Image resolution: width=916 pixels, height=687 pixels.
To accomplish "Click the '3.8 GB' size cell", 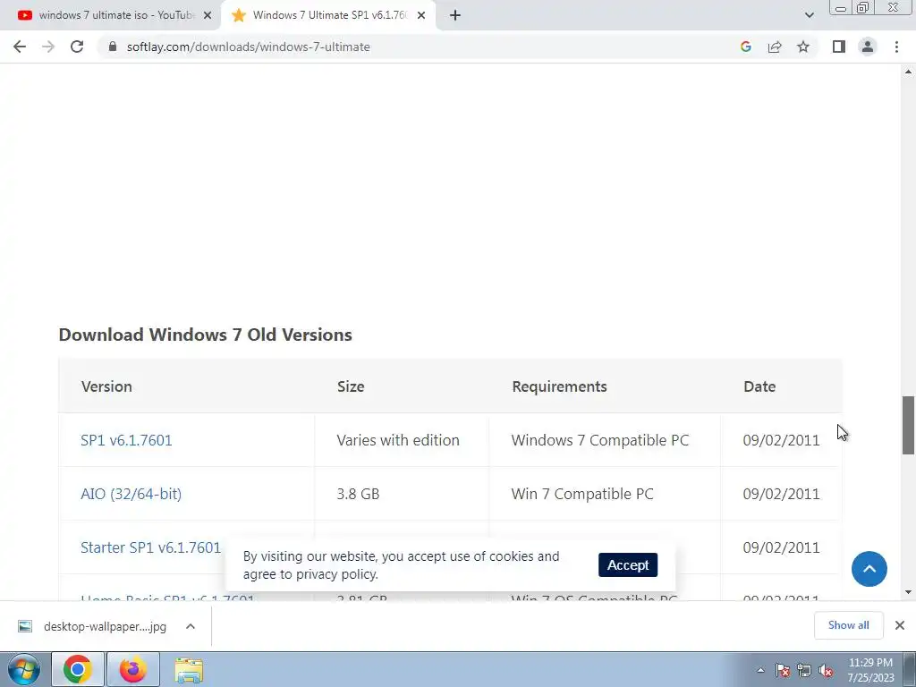I will (x=358, y=494).
